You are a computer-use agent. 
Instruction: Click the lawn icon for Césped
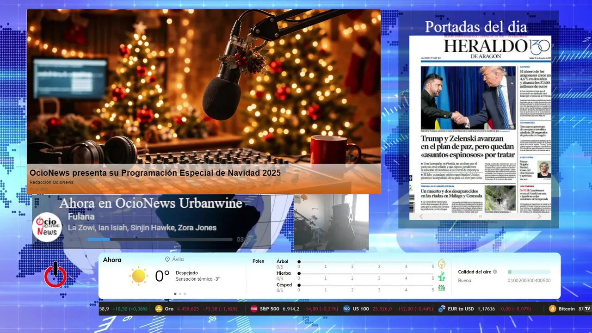[x=441, y=288]
